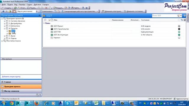Screen dimensions: 189x106
Task: Collapse the Папка group in file list
Action: [44, 23]
